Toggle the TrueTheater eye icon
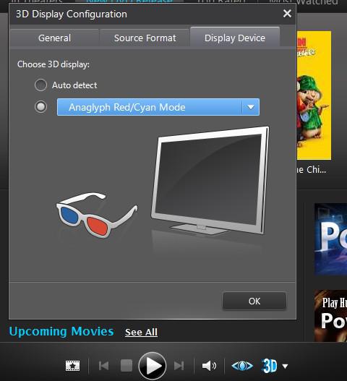Screen dimensions: 347x381 point(242,366)
